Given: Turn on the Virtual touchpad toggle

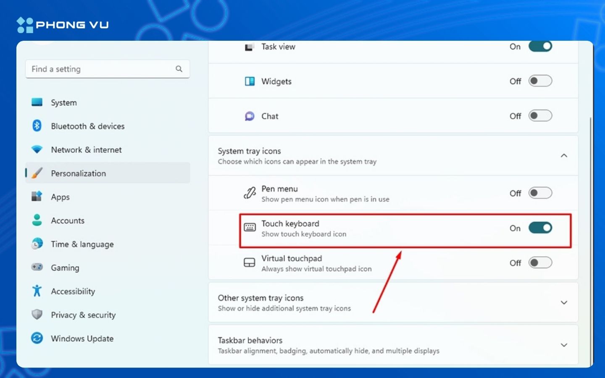Looking at the screenshot, I should (x=540, y=263).
